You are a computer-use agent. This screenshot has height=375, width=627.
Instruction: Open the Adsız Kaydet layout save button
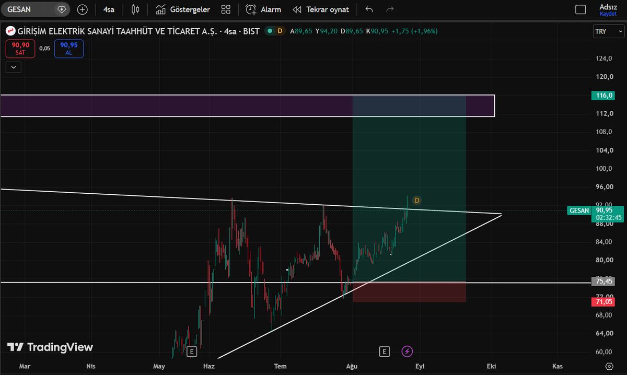(608, 9)
